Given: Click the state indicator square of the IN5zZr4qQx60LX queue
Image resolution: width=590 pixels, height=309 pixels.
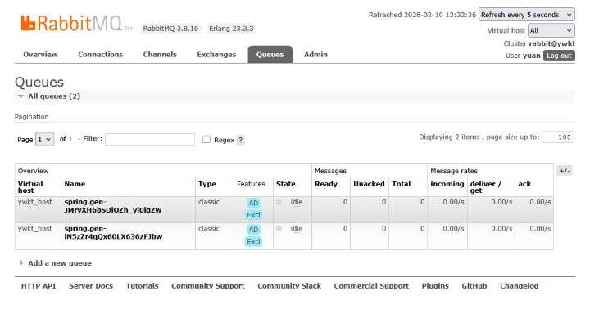Looking at the screenshot, I should [279, 229].
